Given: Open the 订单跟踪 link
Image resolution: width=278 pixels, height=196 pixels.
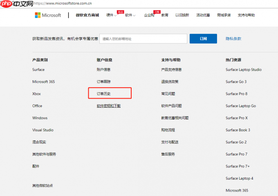Looking at the screenshot, I should (103, 81).
